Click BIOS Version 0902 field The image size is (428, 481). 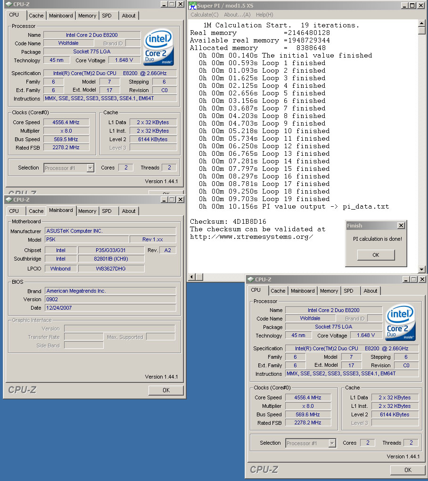(110, 299)
